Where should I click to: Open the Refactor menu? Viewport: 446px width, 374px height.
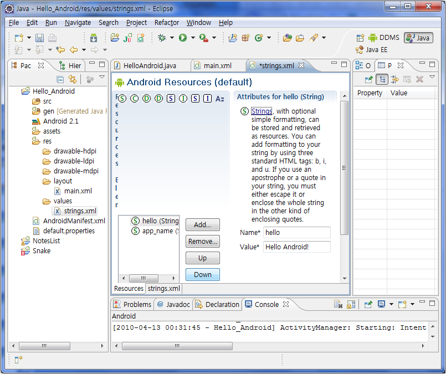coord(167,23)
